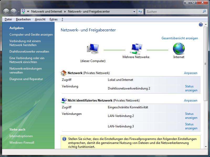
Task: Click 'Gesamtübersicht anzeigen' link
Action: tap(180, 38)
